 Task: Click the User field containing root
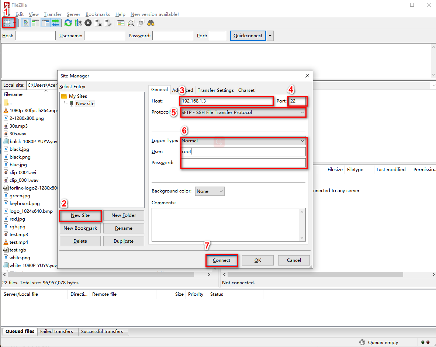pos(243,152)
